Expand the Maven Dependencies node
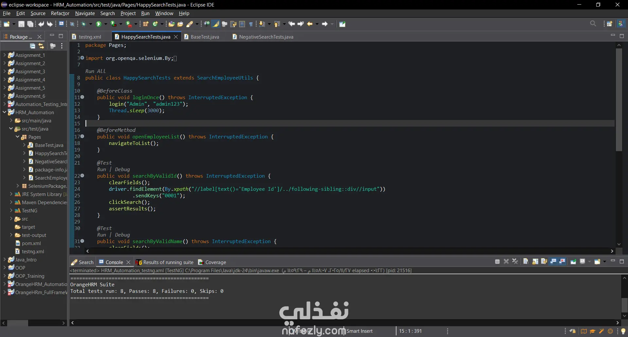Viewport: 628px width, 337px height. click(11, 202)
